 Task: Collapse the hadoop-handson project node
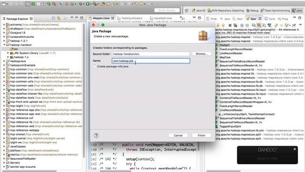coord(4,44)
